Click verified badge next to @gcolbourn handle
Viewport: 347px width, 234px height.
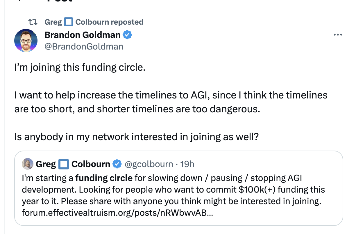pos(117,164)
